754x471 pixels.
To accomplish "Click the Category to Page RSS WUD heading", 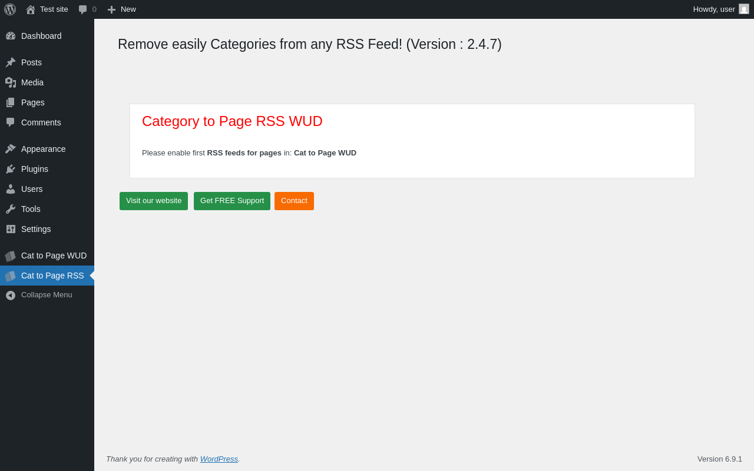I will tap(232, 121).
